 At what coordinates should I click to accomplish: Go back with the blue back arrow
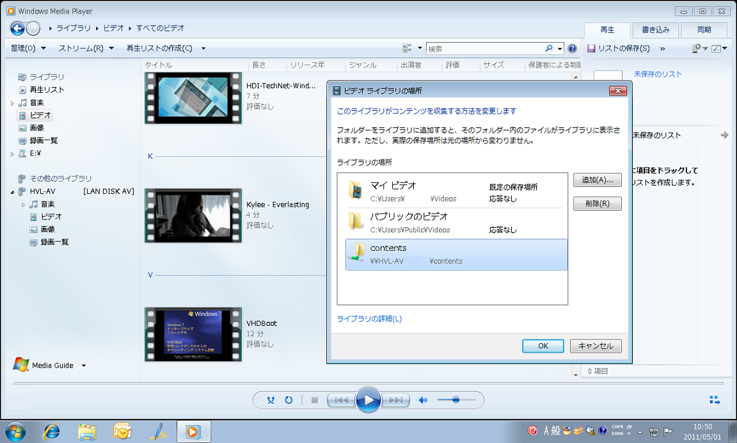pos(17,29)
